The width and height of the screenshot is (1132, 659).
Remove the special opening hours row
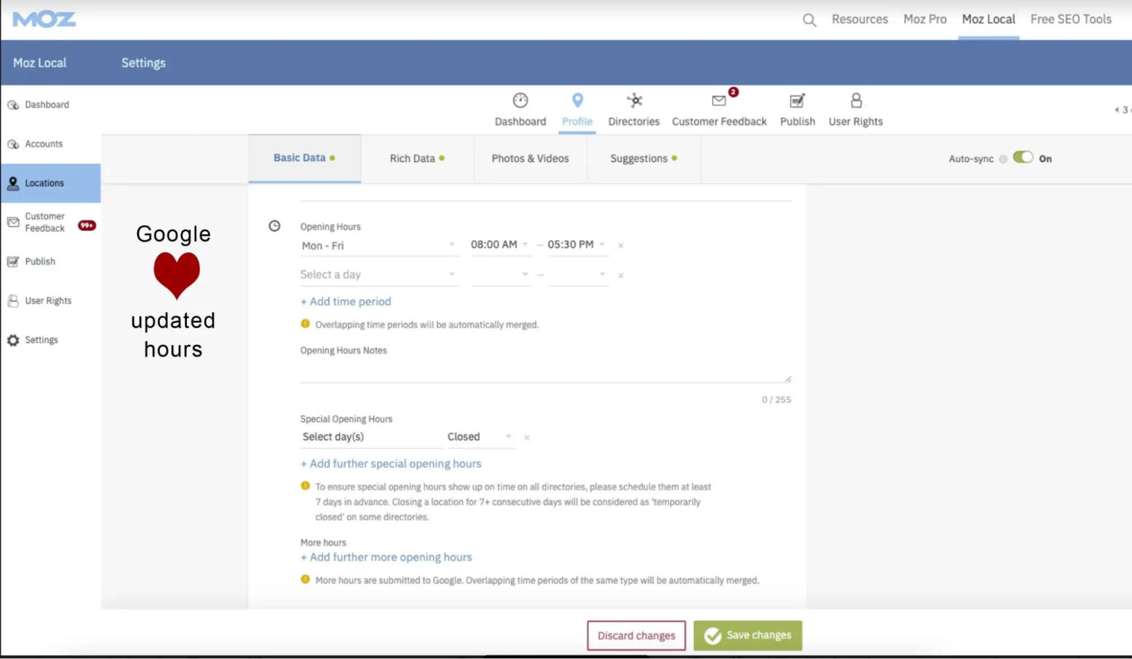tap(527, 438)
